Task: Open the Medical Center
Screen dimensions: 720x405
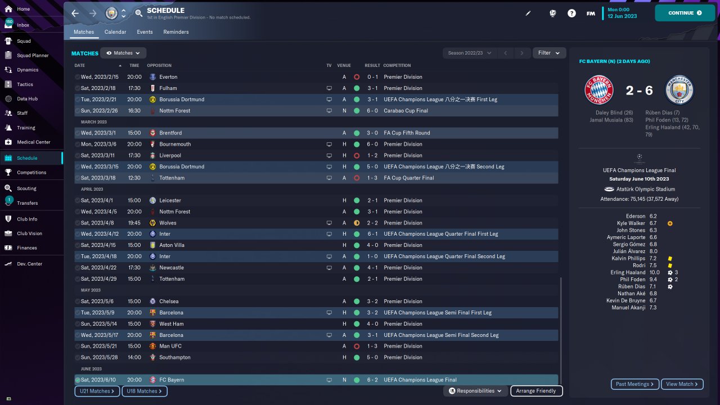Action: (33, 142)
